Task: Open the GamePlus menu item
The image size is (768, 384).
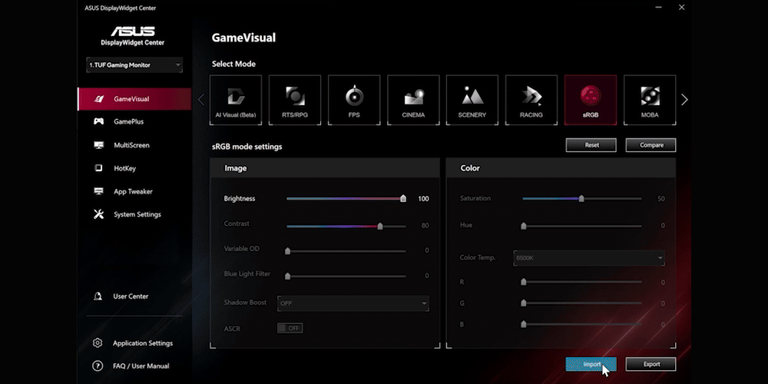Action: (128, 121)
